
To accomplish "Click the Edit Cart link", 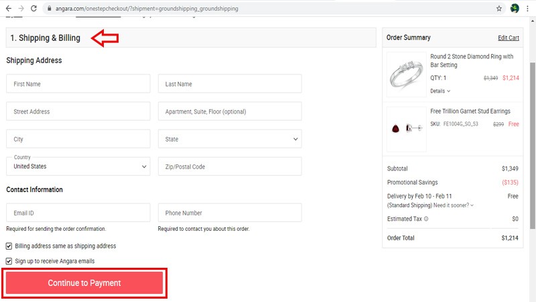I will tap(509, 38).
